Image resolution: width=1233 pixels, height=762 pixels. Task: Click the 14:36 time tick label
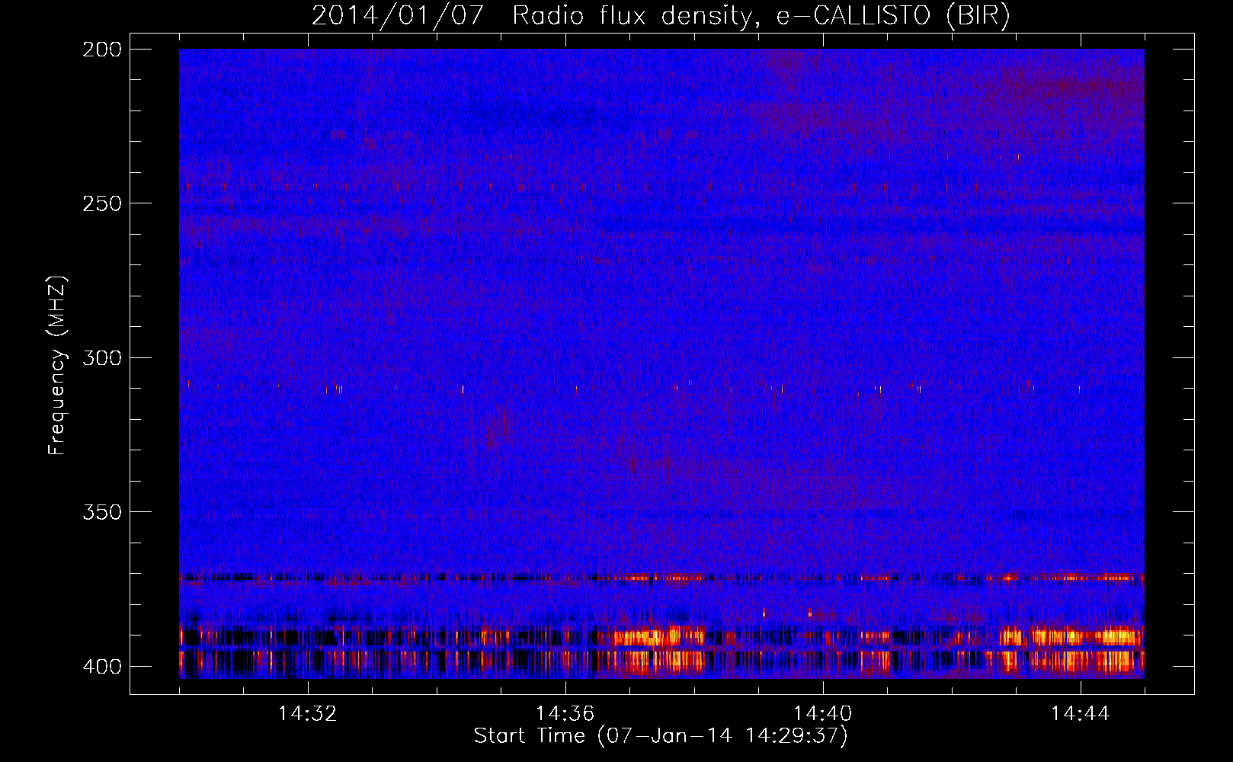pyautogui.click(x=565, y=714)
